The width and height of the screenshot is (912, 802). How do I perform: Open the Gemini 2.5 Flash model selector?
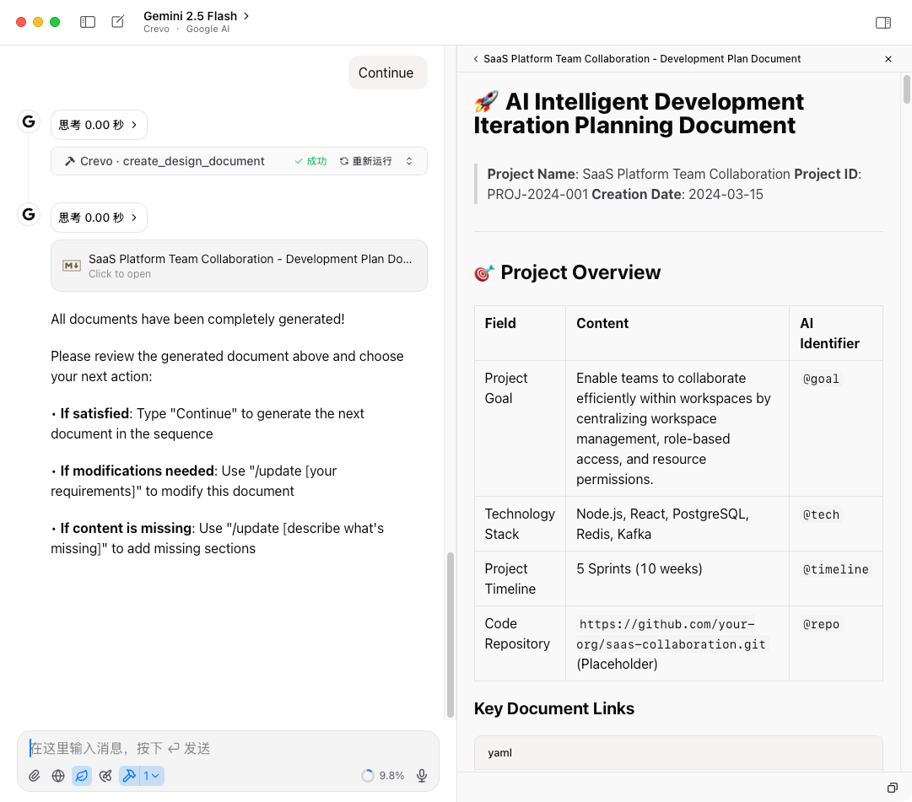196,16
